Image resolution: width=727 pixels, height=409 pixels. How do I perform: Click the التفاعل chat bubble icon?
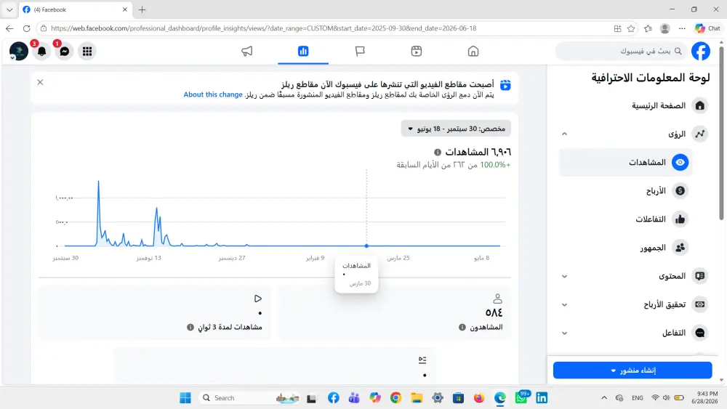click(699, 333)
